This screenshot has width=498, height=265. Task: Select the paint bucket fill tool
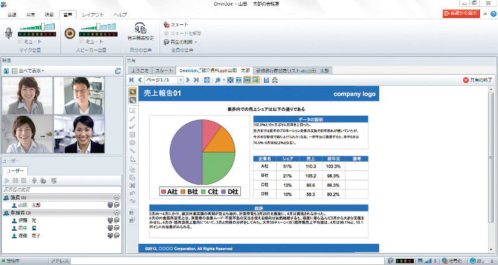pos(133,159)
